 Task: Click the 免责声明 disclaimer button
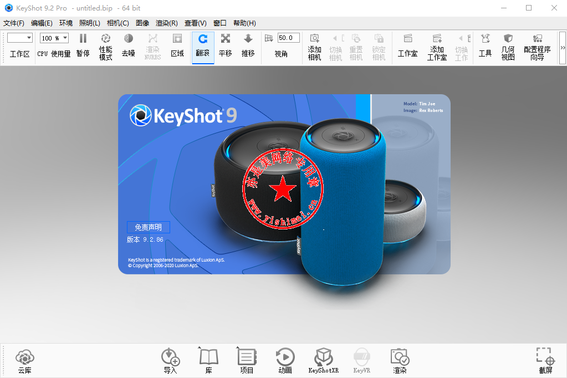(x=148, y=227)
